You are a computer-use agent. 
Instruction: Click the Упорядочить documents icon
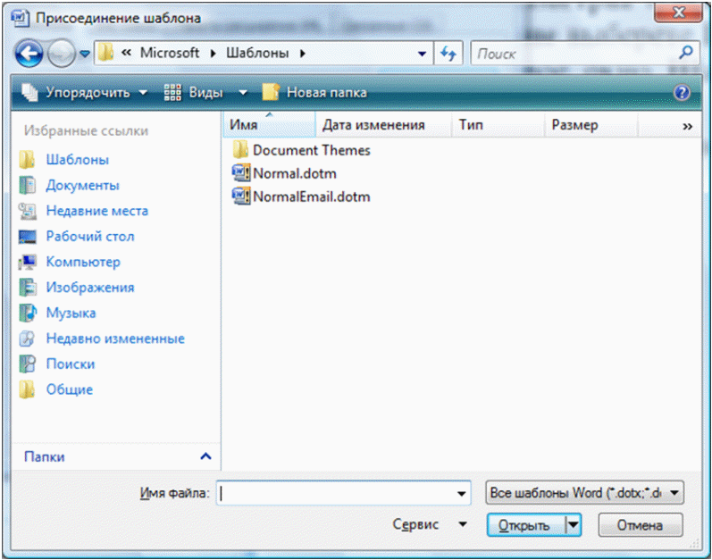point(30,92)
